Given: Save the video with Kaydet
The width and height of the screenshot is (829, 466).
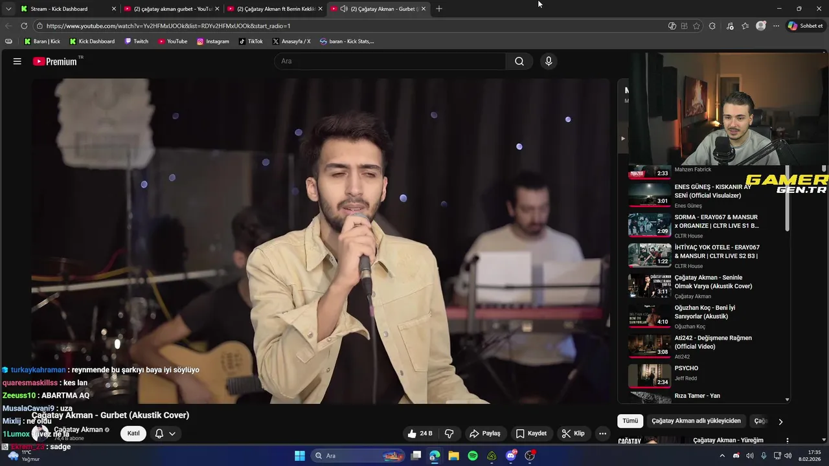Looking at the screenshot, I should tap(532, 434).
